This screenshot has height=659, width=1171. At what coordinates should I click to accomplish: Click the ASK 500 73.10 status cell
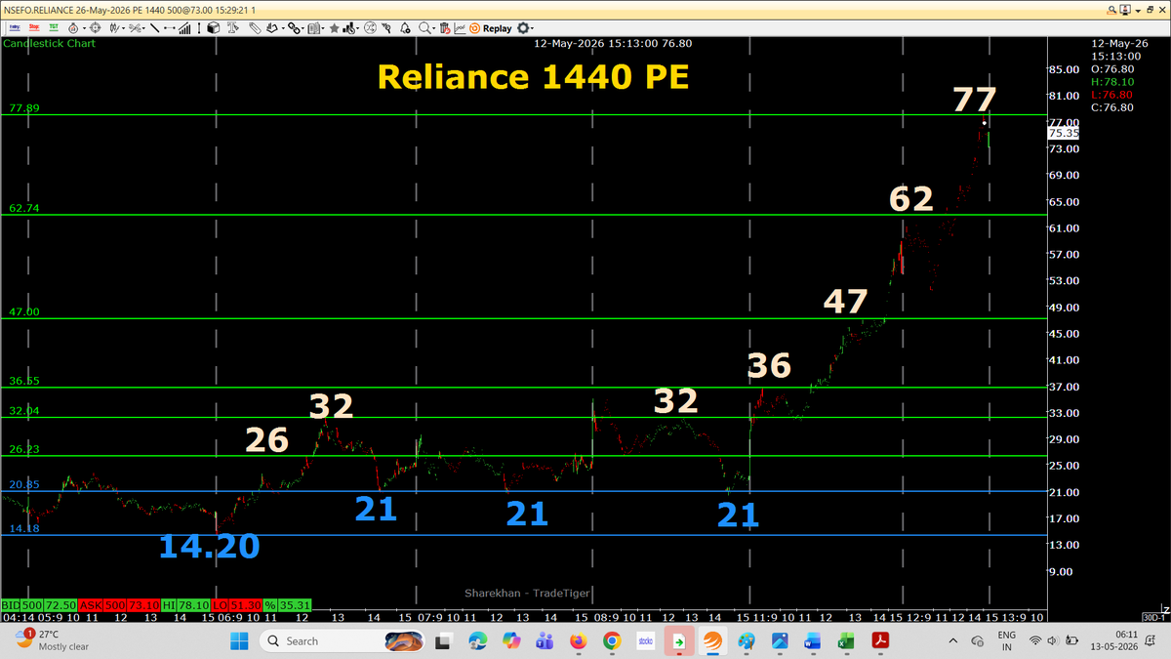pyautogui.click(x=118, y=605)
